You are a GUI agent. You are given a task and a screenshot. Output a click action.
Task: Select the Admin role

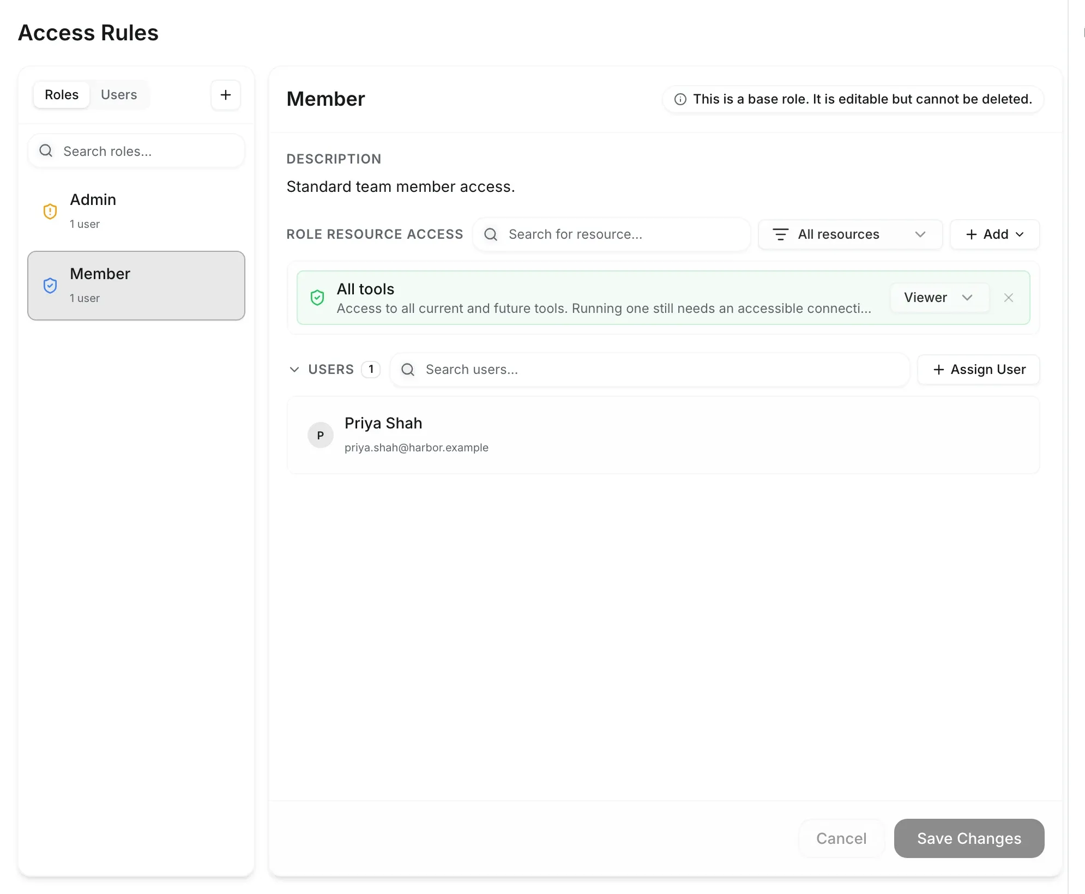[136, 212]
